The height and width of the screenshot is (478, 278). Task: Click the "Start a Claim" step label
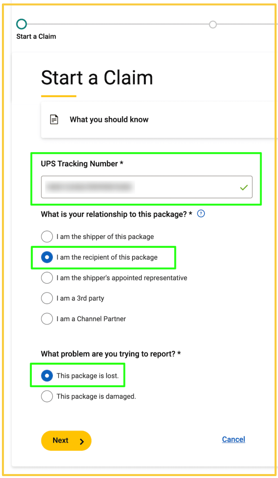(36, 36)
